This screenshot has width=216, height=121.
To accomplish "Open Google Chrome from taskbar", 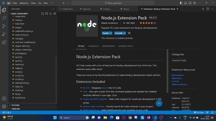I will click(130, 118).
